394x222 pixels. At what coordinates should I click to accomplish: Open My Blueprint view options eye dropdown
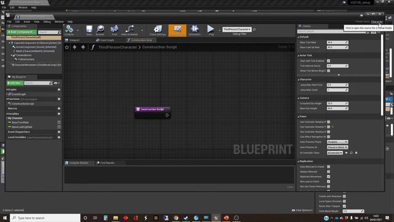pos(57,83)
